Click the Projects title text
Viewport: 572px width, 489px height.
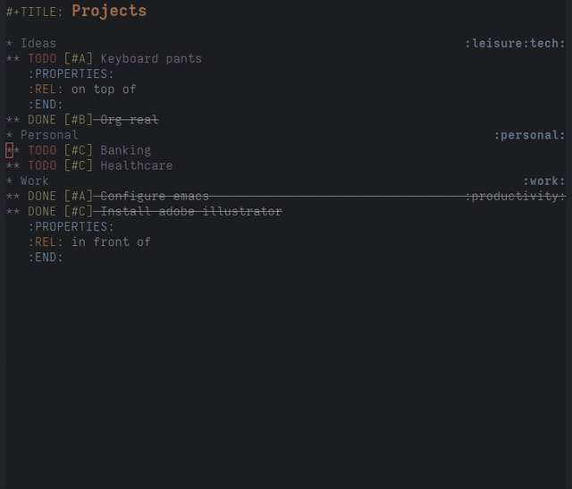pyautogui.click(x=108, y=12)
